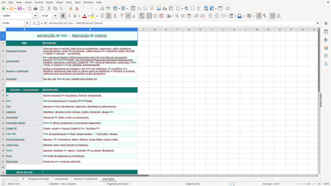The height and width of the screenshot is (186, 331).
Task: Click row 8 header
Action: click(3, 90)
